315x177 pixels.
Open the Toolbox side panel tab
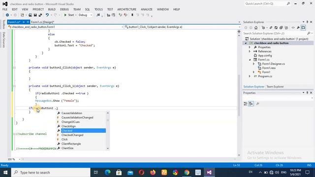coord(3,25)
